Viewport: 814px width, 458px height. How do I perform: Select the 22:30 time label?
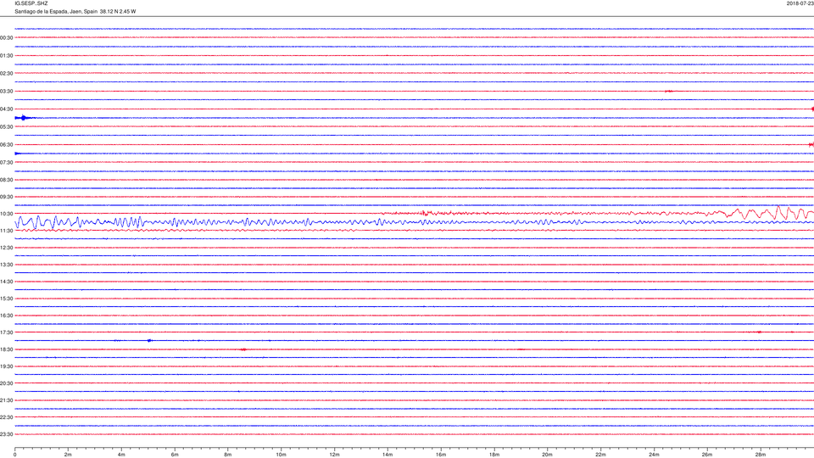click(x=7, y=417)
